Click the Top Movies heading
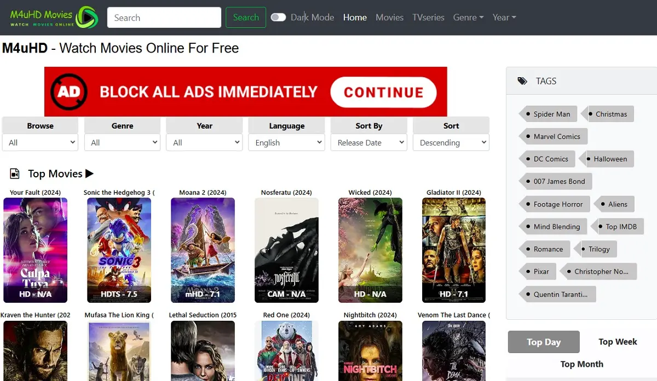The width and height of the screenshot is (657, 381). click(x=61, y=174)
